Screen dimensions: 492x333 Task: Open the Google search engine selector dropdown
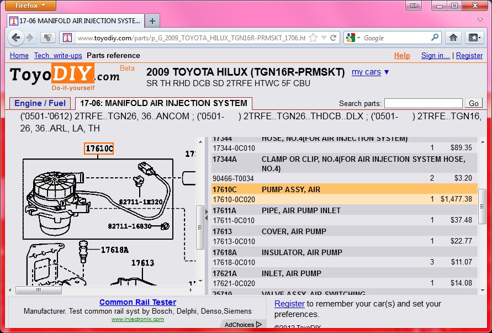pyautogui.click(x=353, y=38)
